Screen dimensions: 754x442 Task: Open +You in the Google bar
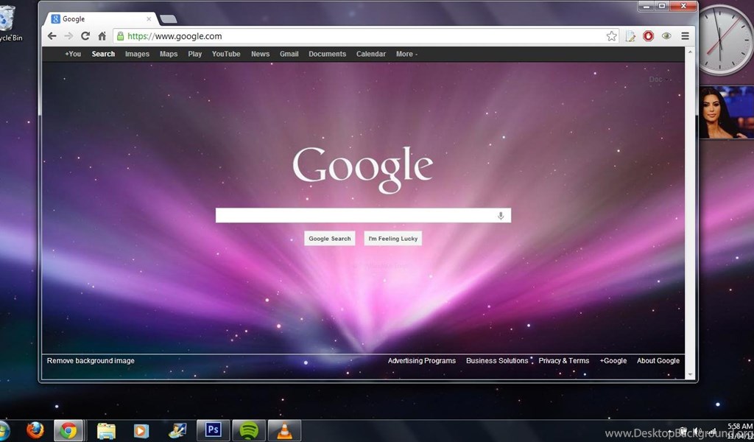[x=73, y=54]
